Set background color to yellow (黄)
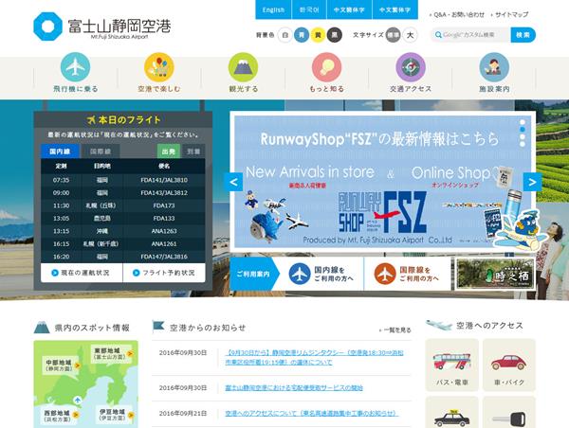 (318, 35)
